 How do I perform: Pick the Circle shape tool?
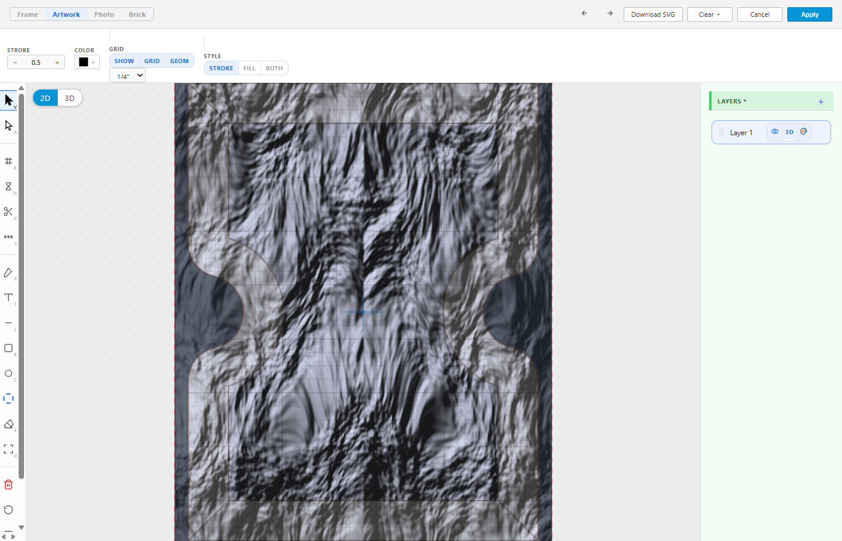tap(8, 373)
